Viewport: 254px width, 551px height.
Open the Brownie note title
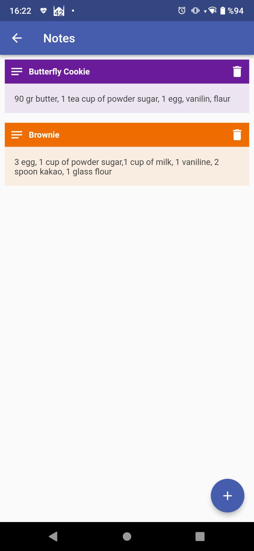(44, 135)
